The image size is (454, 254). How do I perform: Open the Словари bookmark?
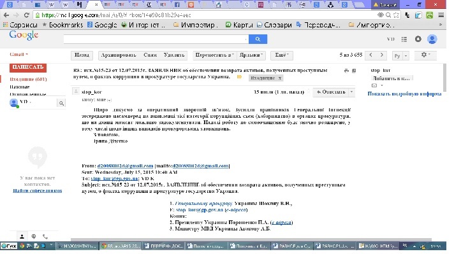coord(274,25)
